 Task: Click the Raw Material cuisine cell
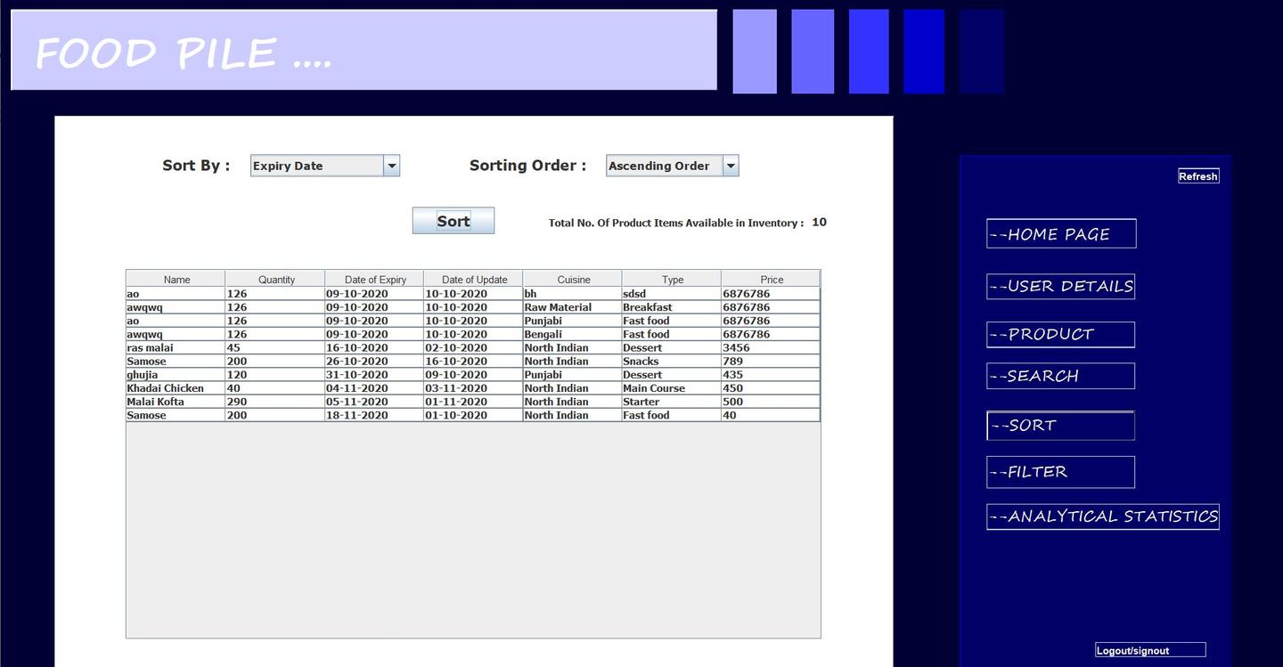[573, 307]
